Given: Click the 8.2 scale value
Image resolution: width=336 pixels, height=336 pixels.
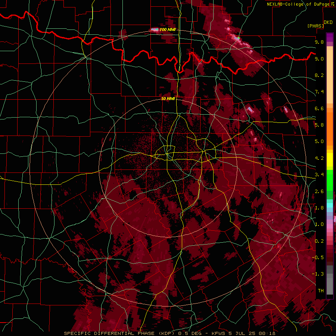Looking at the screenshot, I should (319, 75).
